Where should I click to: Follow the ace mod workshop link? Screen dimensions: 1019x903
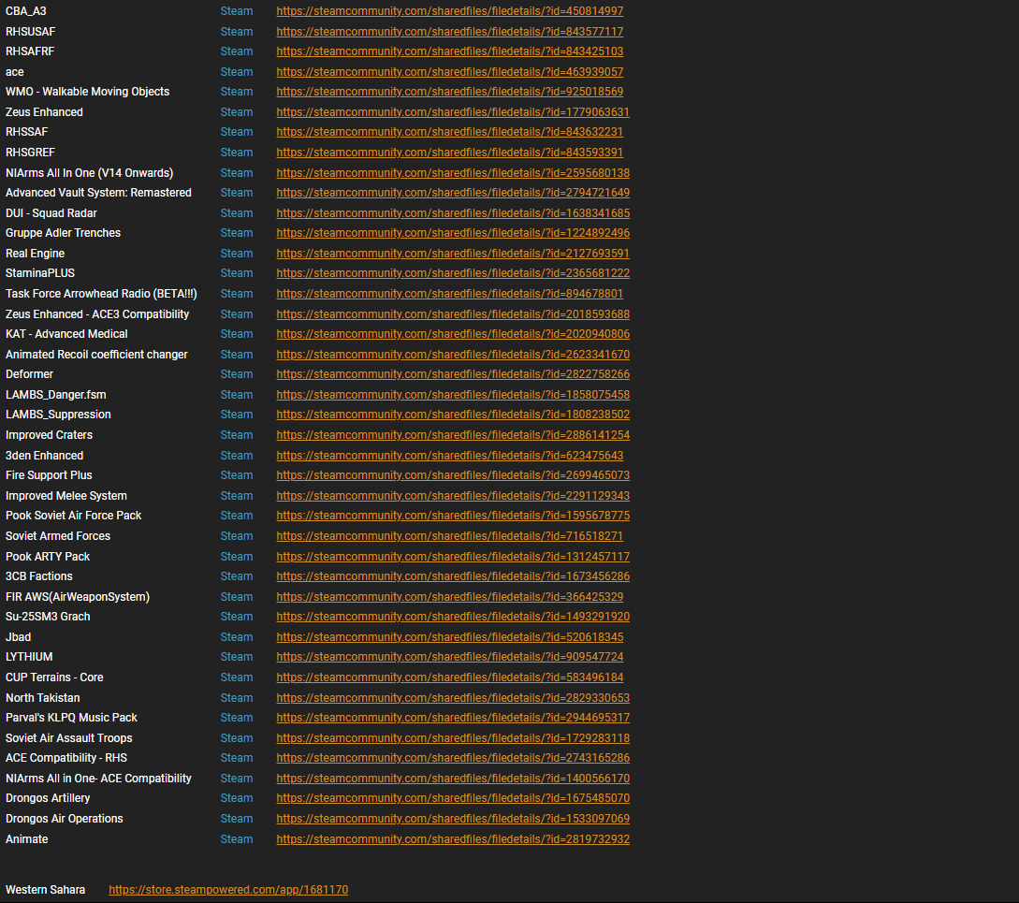pyautogui.click(x=450, y=71)
